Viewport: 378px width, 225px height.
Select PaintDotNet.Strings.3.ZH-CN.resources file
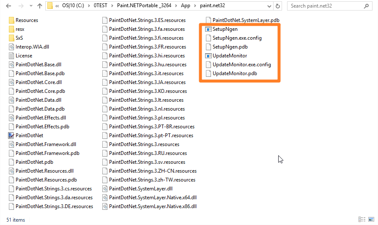(153, 171)
